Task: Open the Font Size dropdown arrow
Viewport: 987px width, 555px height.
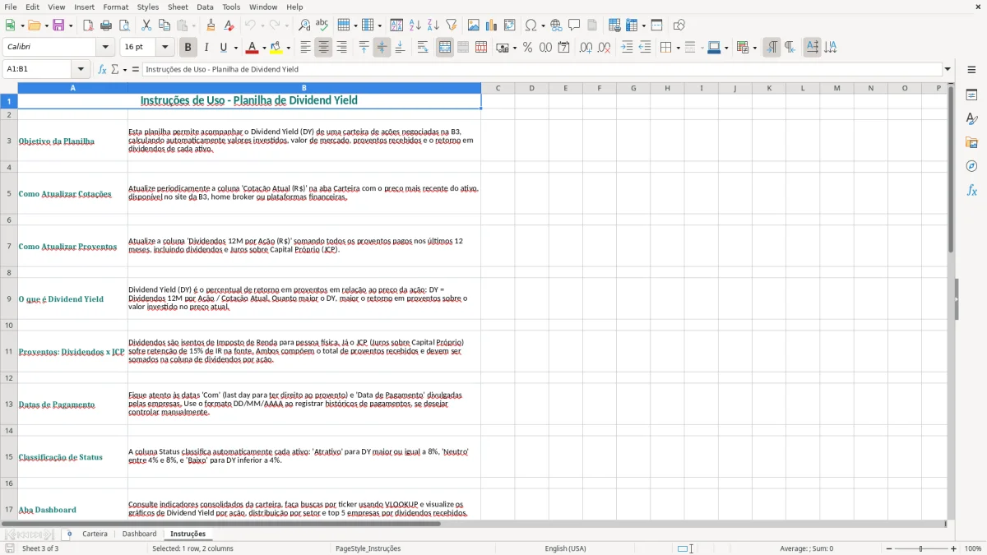Action: (x=164, y=48)
